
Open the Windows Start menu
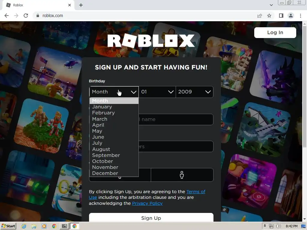(x=8, y=226)
